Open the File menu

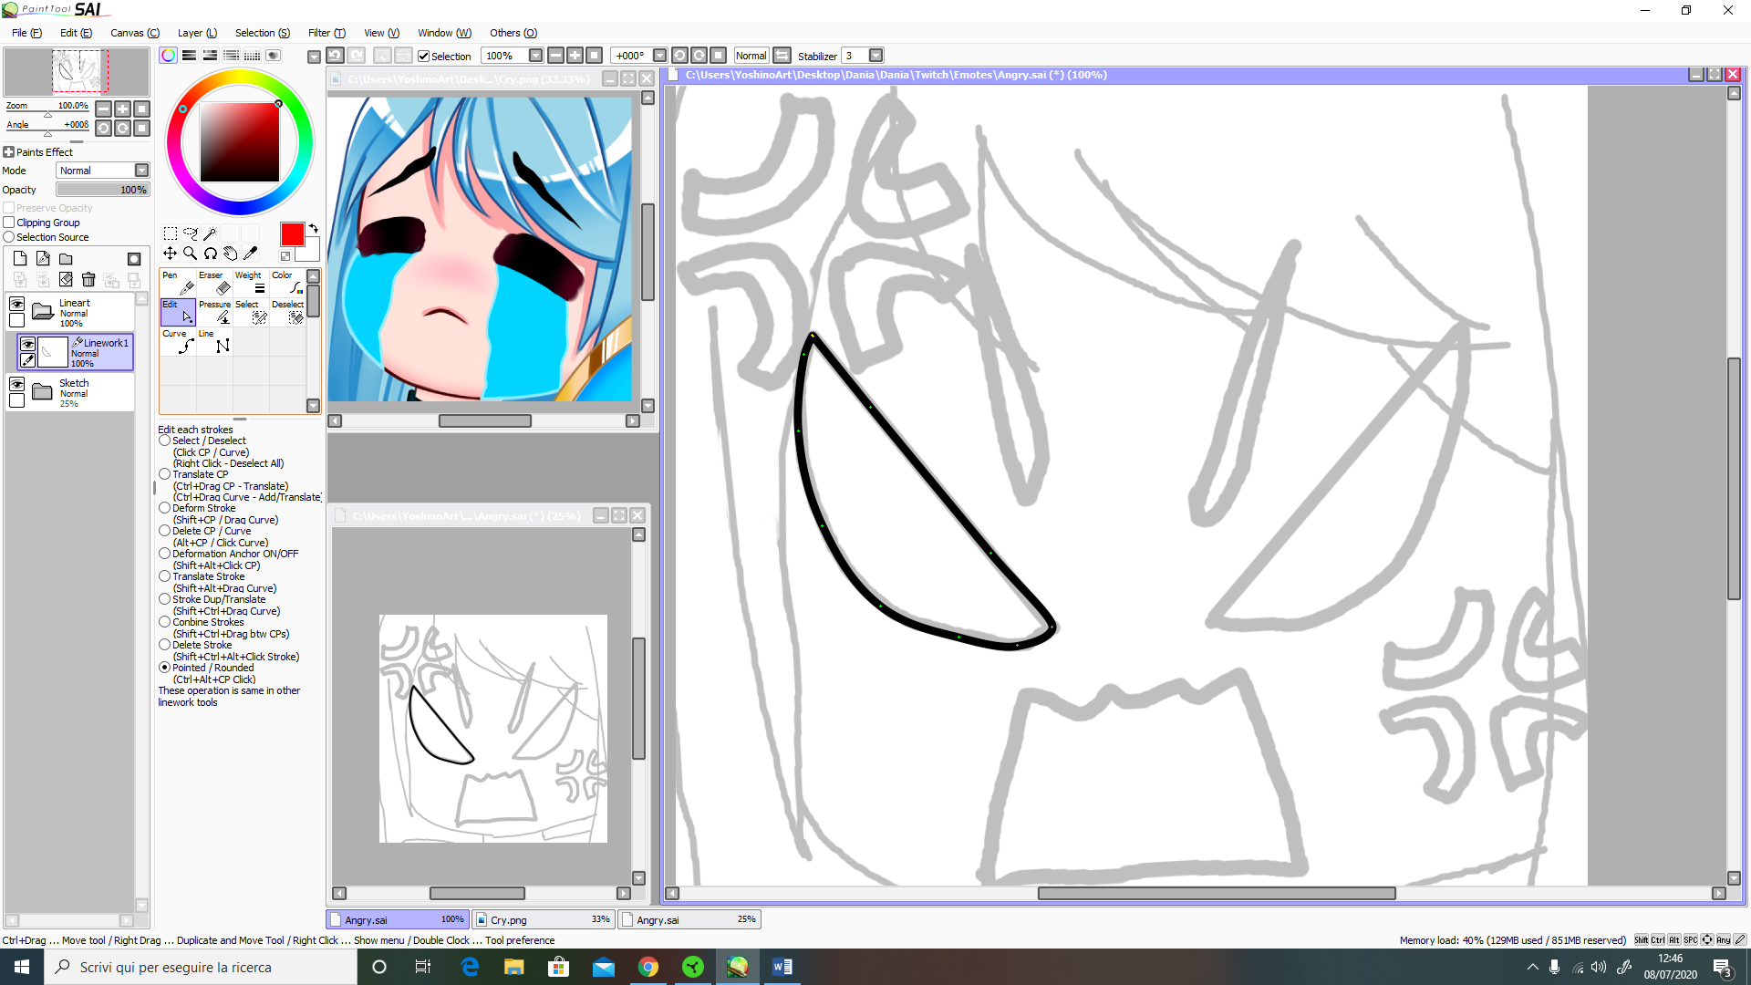coord(26,33)
